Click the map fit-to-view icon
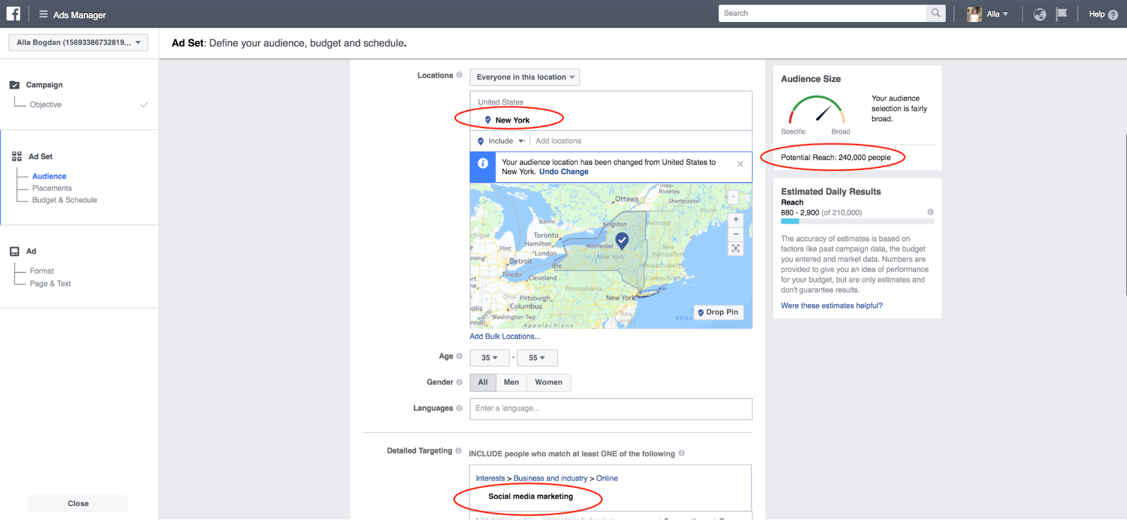This screenshot has width=1127, height=520. tap(736, 249)
